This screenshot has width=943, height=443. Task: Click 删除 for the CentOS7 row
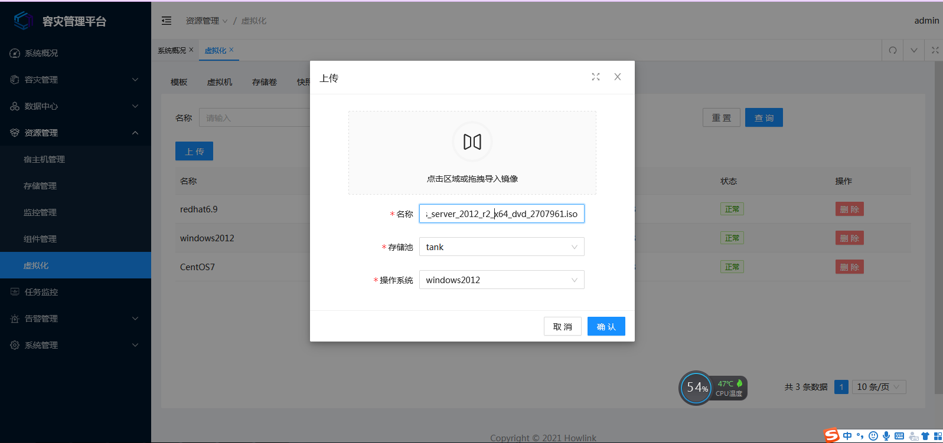tap(850, 267)
